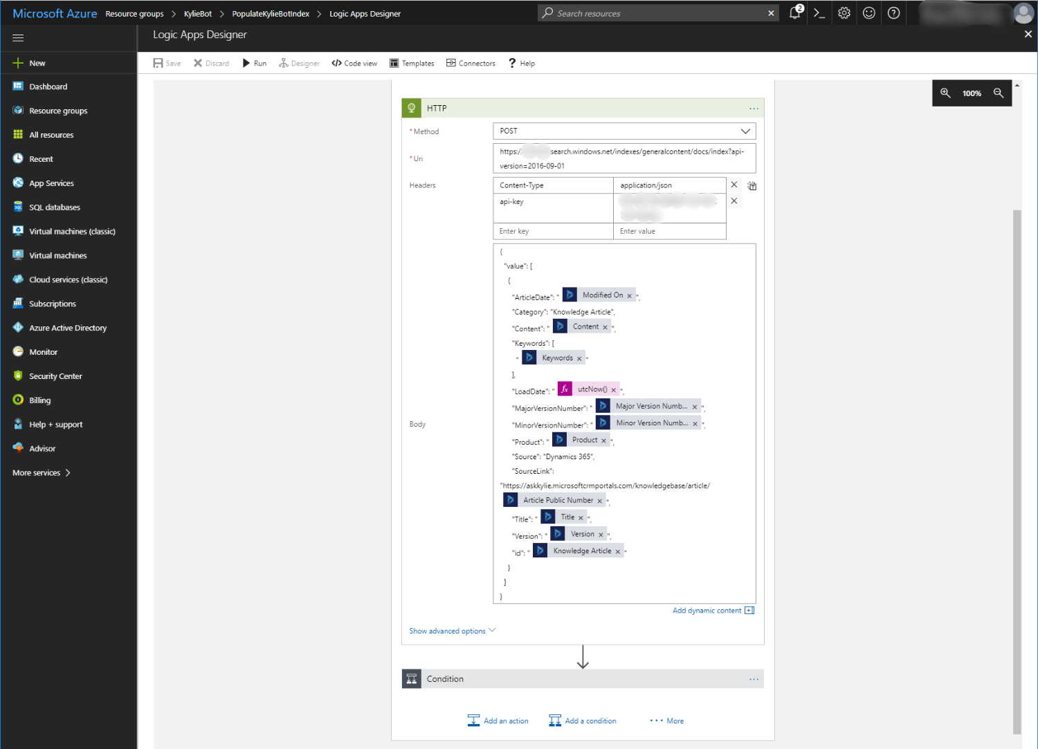Remove the Content-Type header row
The width and height of the screenshot is (1038, 749).
coord(734,185)
